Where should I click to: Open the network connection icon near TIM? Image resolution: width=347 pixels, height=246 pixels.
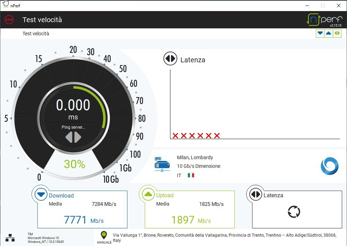point(10,238)
